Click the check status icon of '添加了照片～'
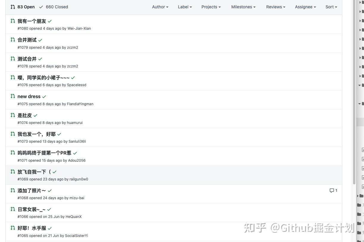 tap(50, 191)
